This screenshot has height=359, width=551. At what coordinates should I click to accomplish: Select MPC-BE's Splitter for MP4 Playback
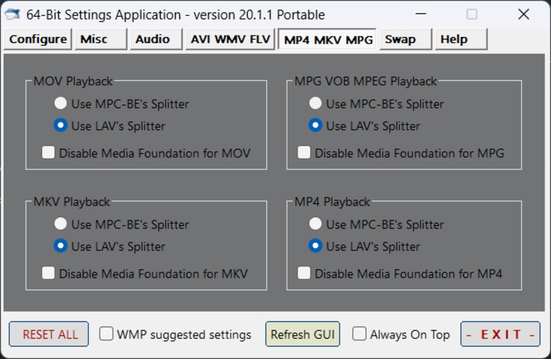point(315,224)
